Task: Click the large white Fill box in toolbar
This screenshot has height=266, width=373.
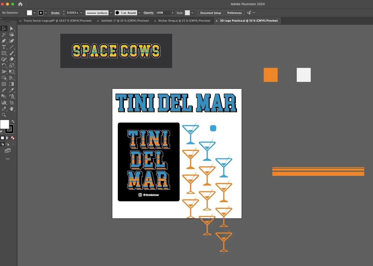Action: pyautogui.click(x=4, y=124)
